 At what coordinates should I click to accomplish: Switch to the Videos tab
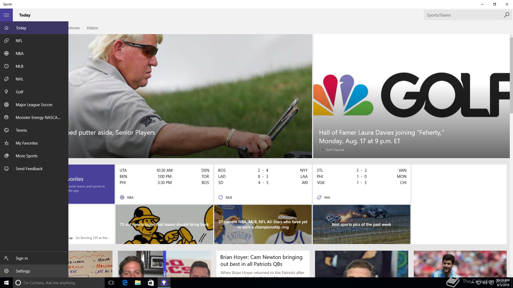(92, 28)
